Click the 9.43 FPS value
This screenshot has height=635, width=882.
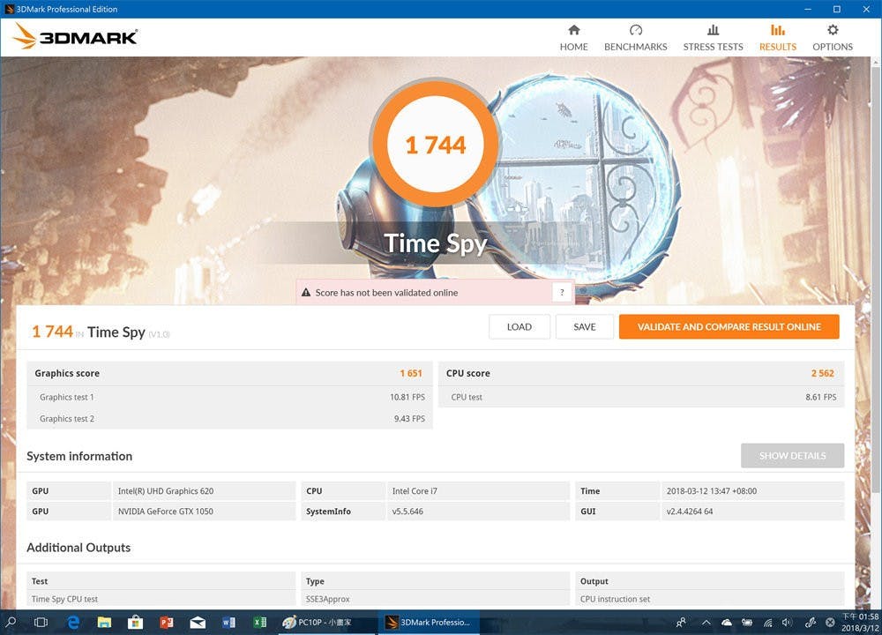[x=409, y=418]
